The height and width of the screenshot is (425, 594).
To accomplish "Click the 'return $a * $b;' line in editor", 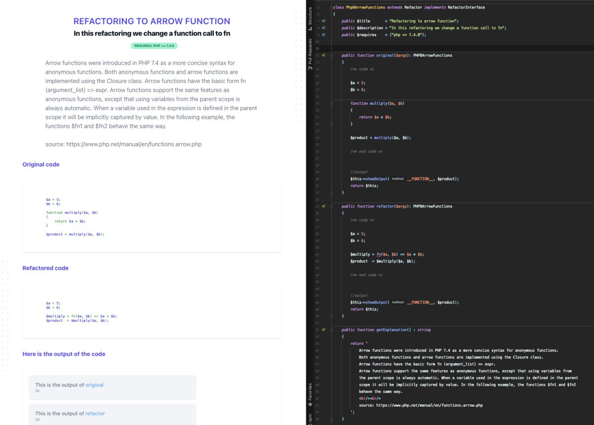I will pyautogui.click(x=375, y=117).
